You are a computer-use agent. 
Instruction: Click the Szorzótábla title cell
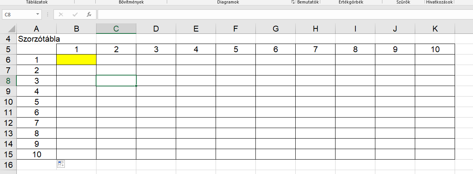pyautogui.click(x=37, y=39)
